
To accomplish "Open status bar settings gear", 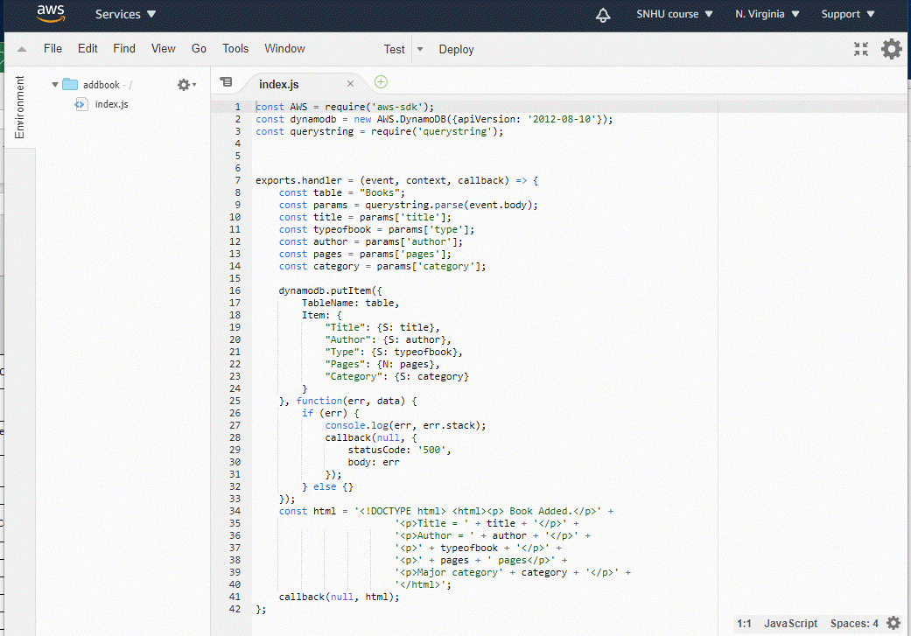I will coord(893,623).
